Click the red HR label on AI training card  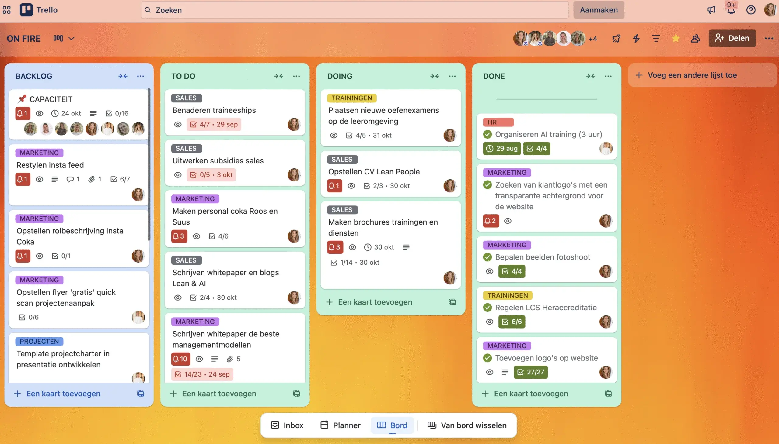(x=498, y=122)
